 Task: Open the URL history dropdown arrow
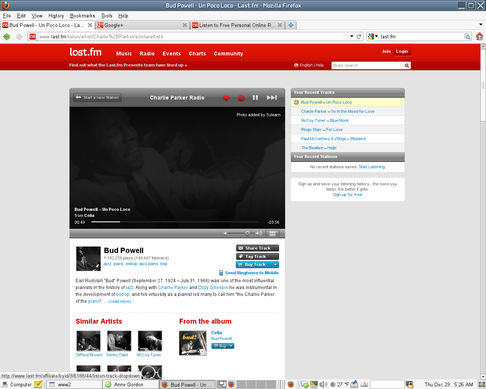(352, 36)
